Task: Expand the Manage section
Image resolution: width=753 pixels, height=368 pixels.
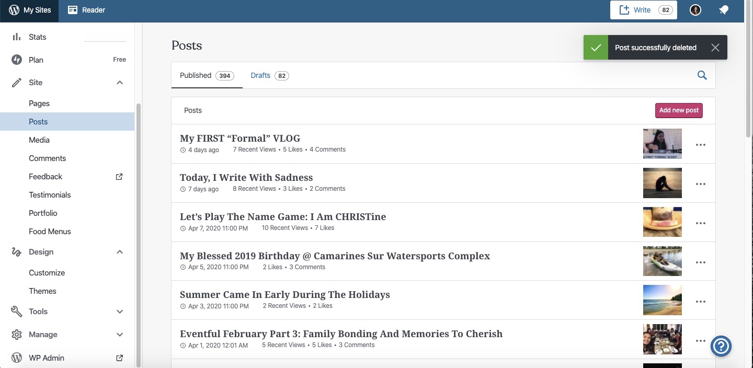Action: pyautogui.click(x=120, y=335)
